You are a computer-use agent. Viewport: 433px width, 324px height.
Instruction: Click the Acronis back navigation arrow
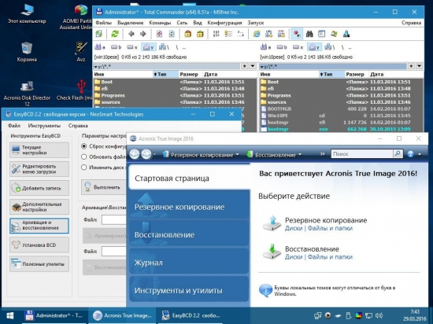135,154
